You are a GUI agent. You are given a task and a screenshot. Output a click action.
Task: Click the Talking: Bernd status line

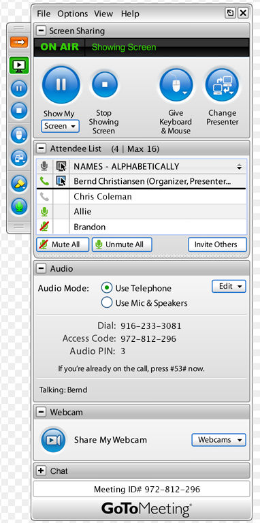[x=63, y=390]
